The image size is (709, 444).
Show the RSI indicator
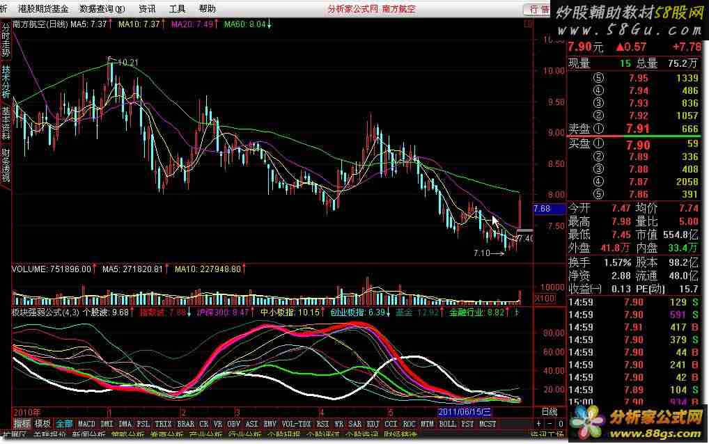[x=322, y=424]
